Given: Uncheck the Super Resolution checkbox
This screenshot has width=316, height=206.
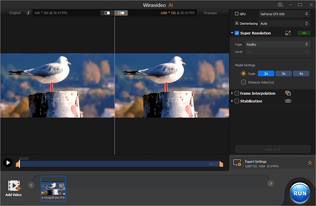Looking at the screenshot, I should [237, 33].
